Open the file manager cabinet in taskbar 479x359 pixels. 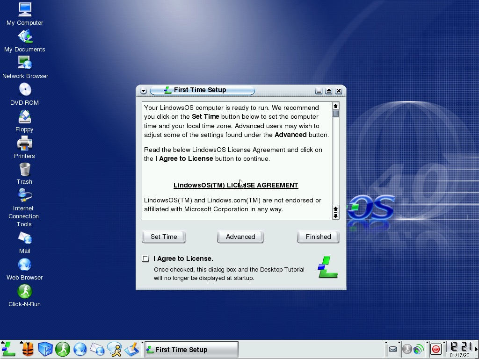[x=45, y=349]
